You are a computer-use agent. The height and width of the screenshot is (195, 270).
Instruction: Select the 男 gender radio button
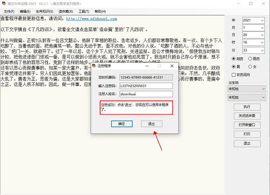[x=234, y=67]
